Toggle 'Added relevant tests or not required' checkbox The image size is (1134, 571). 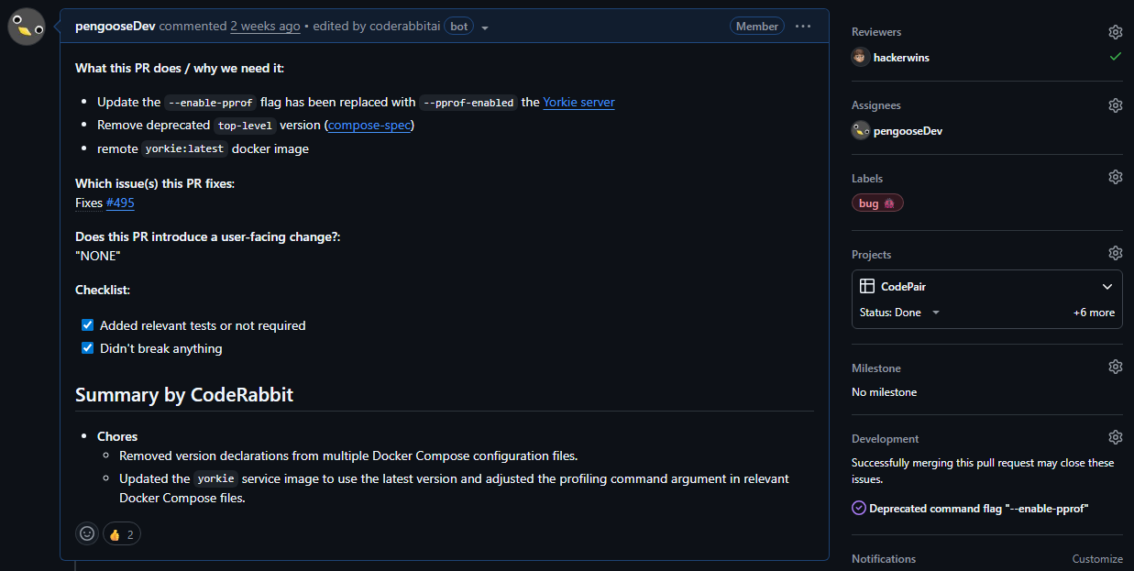[88, 325]
